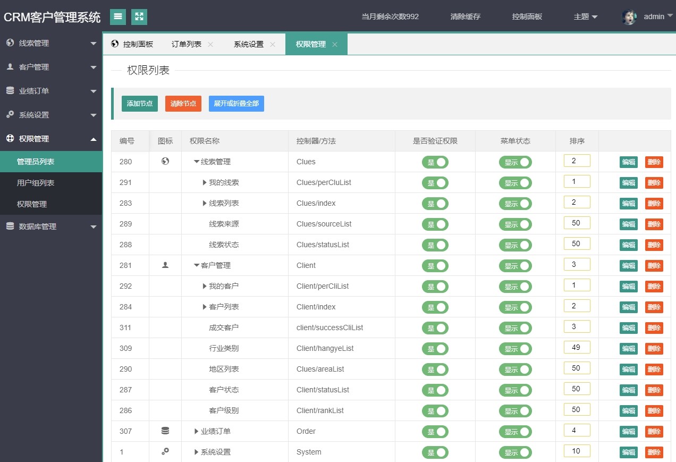Disable permission verification for Client/rankList

point(435,411)
